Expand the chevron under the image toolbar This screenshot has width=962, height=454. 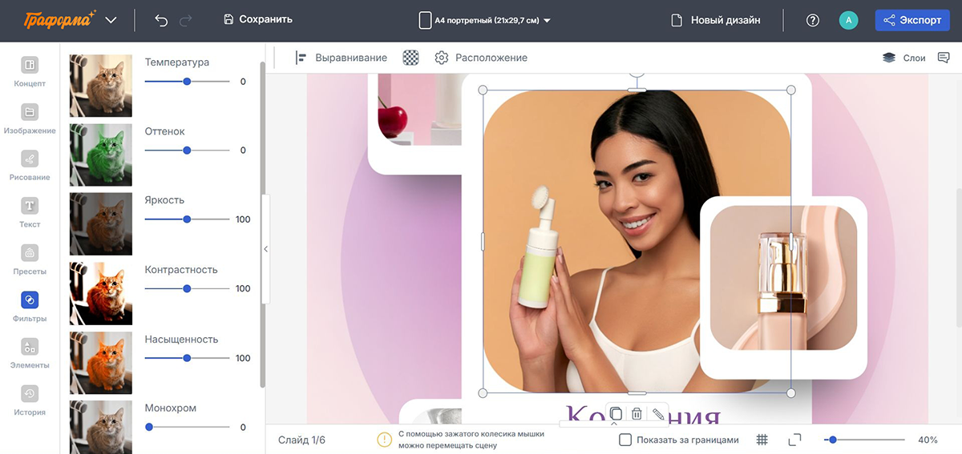click(x=614, y=424)
